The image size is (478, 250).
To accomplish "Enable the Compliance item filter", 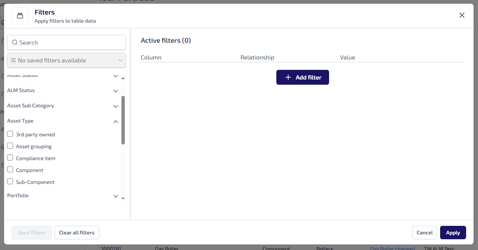I will tap(10, 158).
